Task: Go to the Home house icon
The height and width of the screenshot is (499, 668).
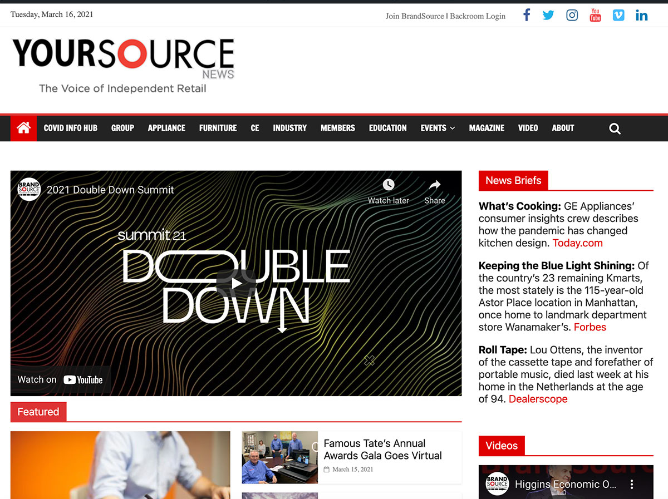Action: click(23, 128)
